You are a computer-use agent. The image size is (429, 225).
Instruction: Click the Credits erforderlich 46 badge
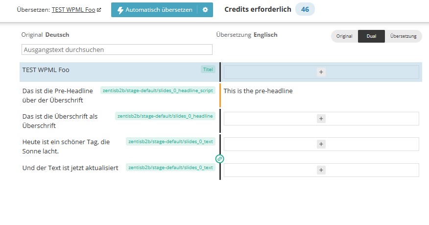tap(305, 9)
